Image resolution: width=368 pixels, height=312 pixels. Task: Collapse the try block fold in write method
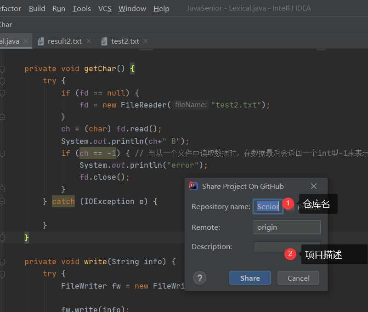(x=2, y=274)
